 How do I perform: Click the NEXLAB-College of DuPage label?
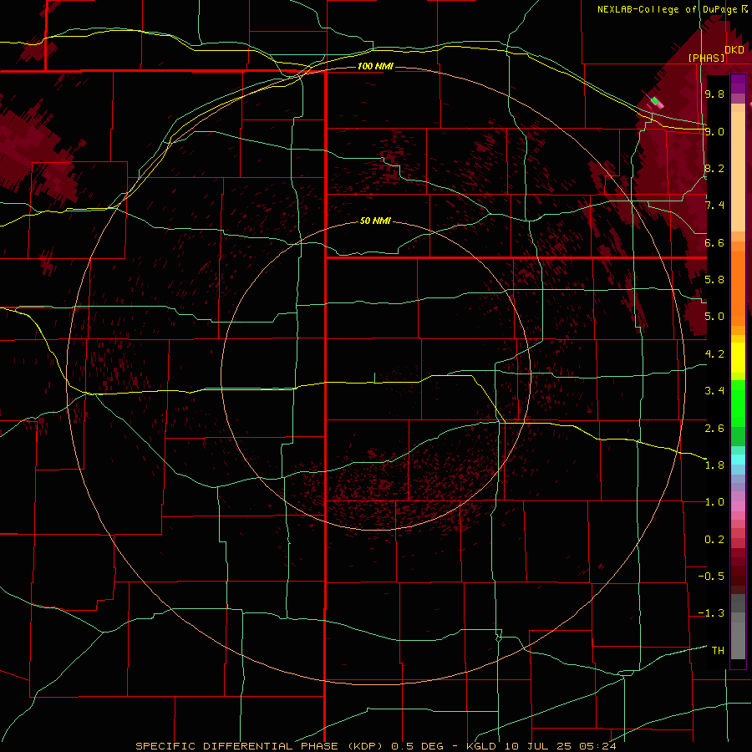(673, 9)
